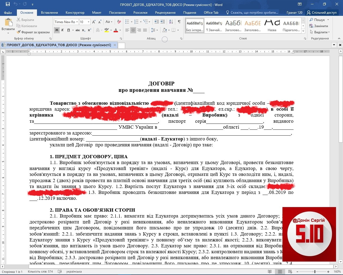
Task: Switch to the Макет ribbon tab
Action: click(97, 13)
